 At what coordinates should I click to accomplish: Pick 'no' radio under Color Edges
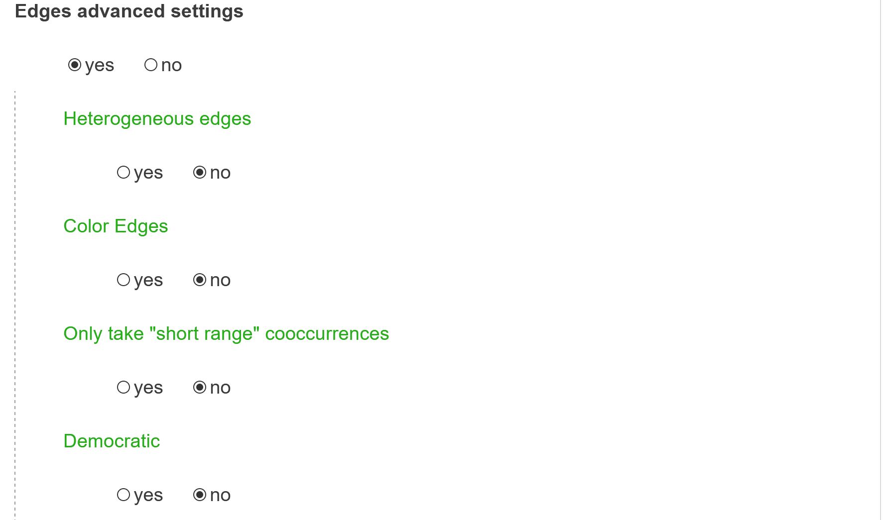[200, 280]
